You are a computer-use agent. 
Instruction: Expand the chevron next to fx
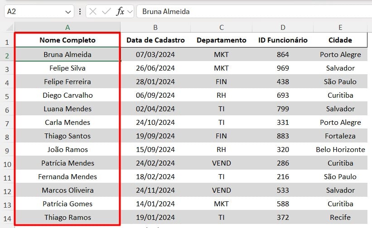[130, 12]
